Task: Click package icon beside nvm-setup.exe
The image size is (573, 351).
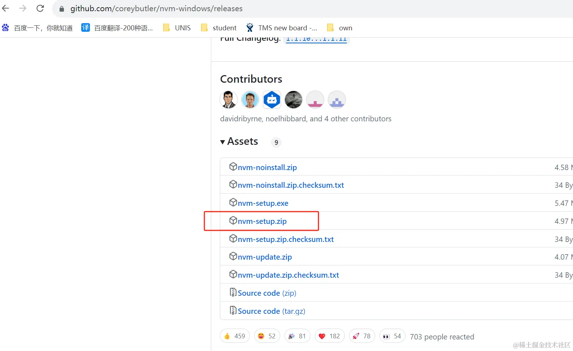Action: (x=233, y=202)
